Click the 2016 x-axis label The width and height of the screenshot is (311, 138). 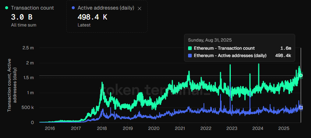pos(50,128)
